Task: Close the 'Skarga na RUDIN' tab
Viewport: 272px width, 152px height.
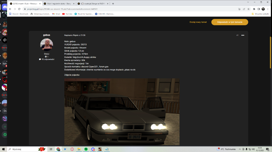Action: [x=107, y=4]
